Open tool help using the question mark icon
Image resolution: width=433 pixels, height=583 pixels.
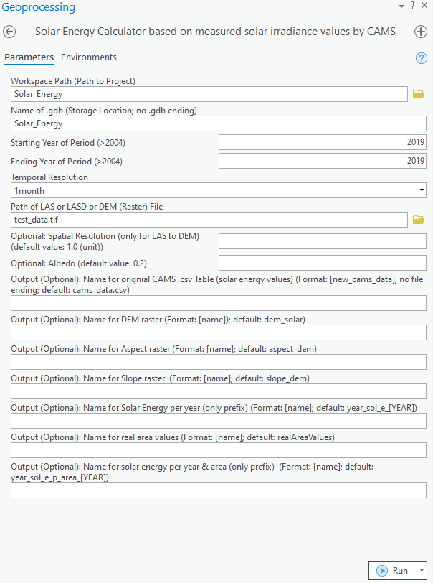[422, 57]
